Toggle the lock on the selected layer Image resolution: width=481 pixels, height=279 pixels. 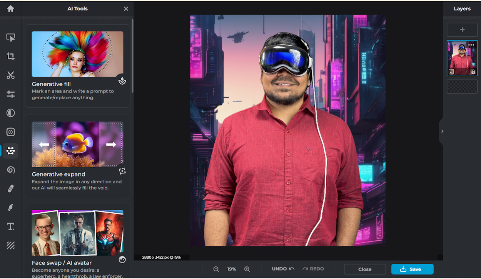tap(474, 72)
